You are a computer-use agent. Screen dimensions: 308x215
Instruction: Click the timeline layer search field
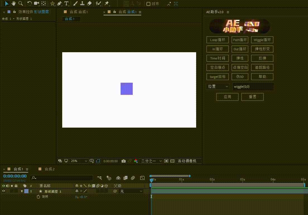point(62,178)
